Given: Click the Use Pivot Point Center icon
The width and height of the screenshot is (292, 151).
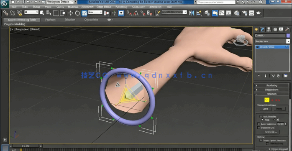Looking at the screenshot, I should (106, 13).
